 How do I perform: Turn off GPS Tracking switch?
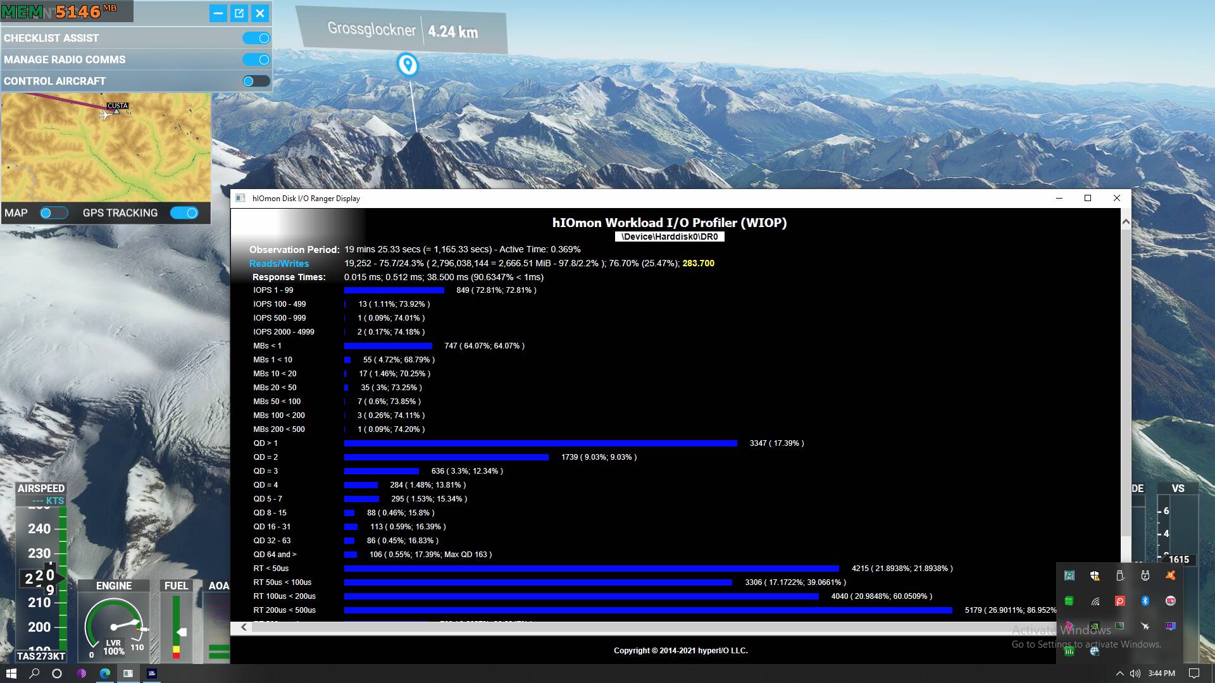tap(184, 213)
